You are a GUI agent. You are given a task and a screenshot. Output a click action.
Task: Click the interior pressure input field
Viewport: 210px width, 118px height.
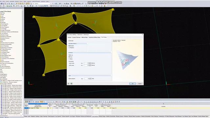pos(87,79)
